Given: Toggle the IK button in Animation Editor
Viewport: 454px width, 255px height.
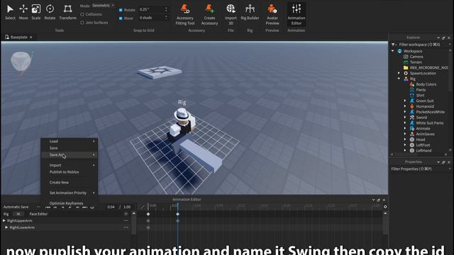Looking at the screenshot, I should pyautogui.click(x=18, y=214).
